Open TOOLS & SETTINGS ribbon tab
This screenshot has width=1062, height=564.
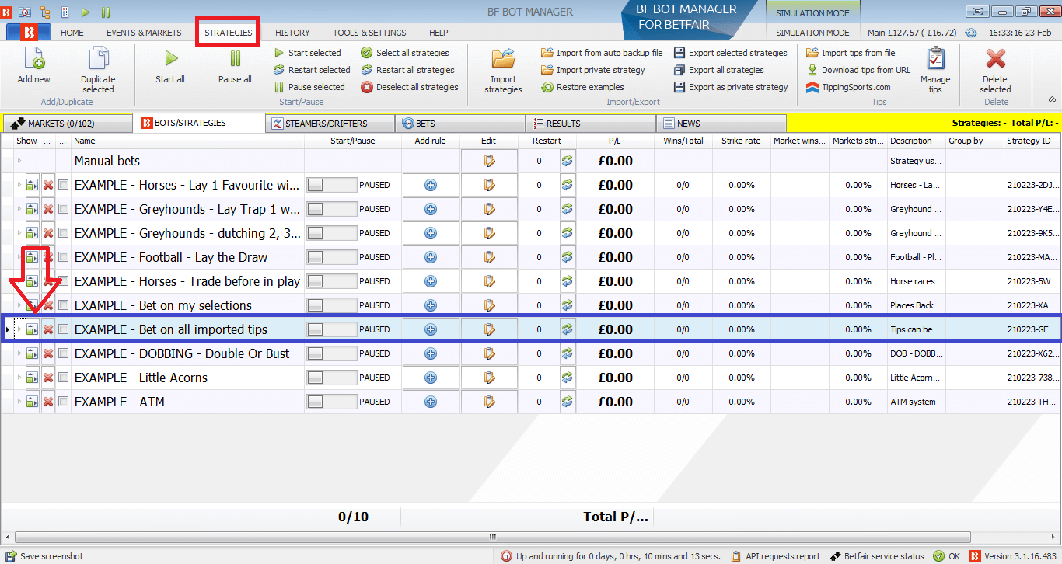pos(369,33)
